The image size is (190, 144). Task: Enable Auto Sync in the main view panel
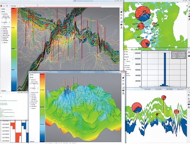tap(2, 14)
